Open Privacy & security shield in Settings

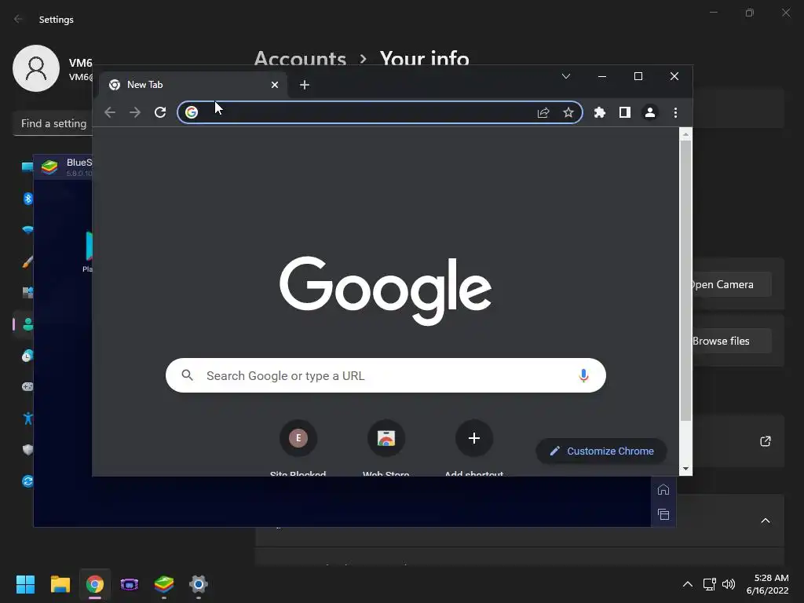pyautogui.click(x=28, y=450)
